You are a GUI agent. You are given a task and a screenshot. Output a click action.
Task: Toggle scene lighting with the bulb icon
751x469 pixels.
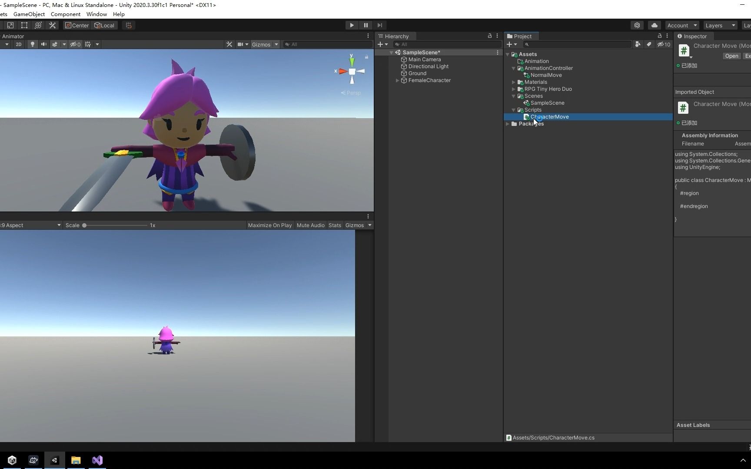pos(33,44)
